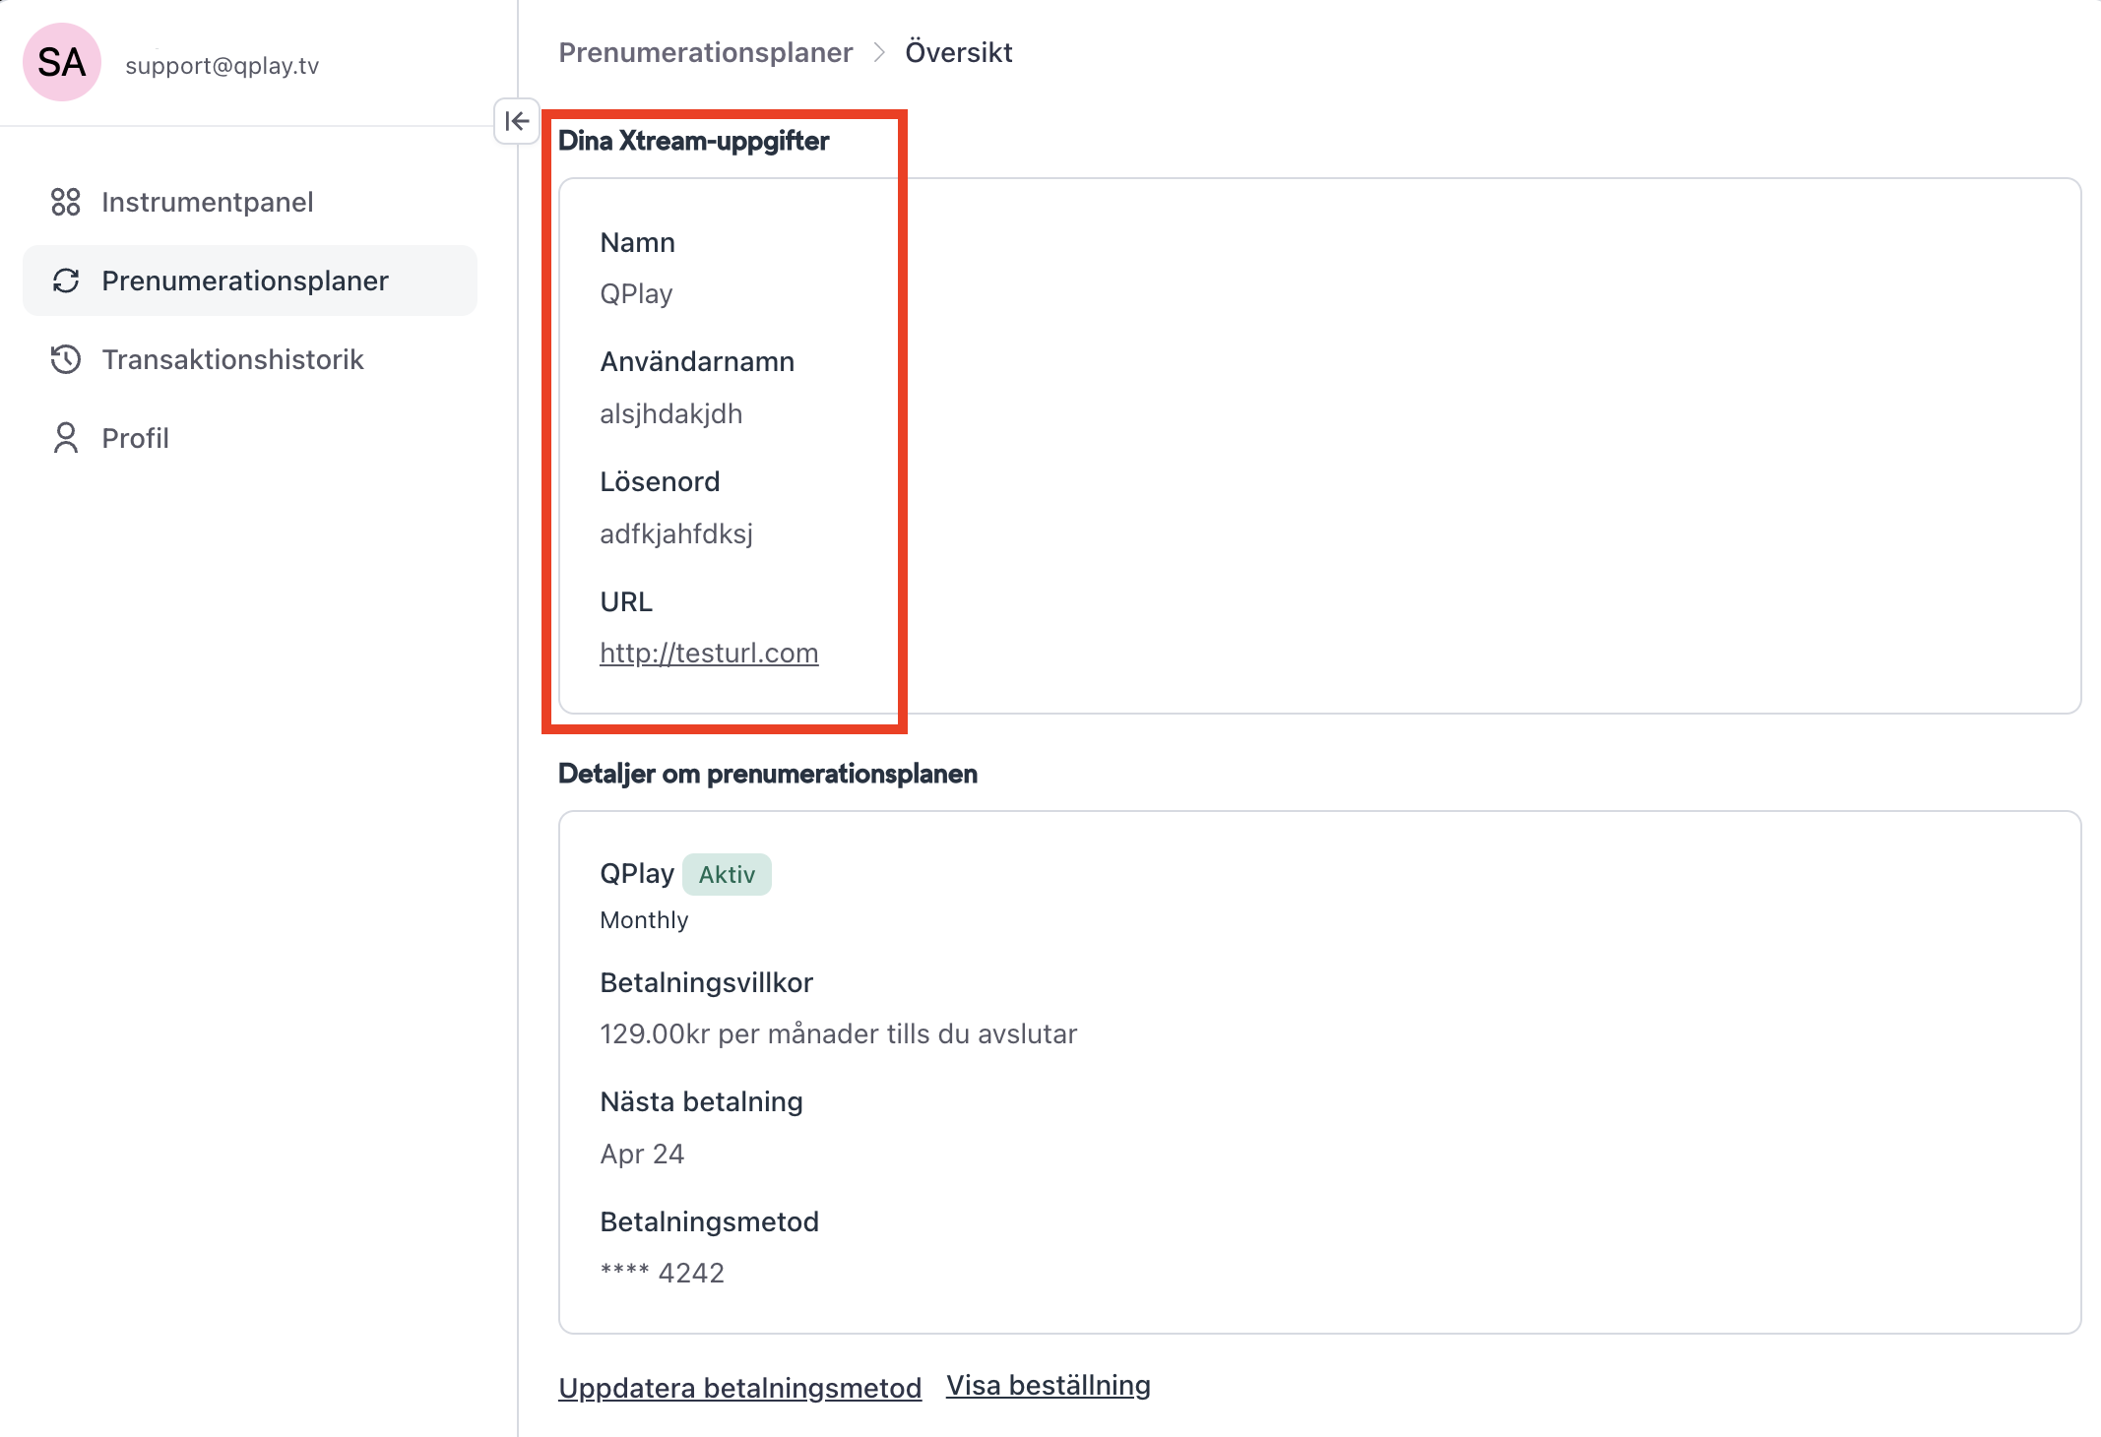Click the Transaktionshistorik clock icon
Image resolution: width=2101 pixels, height=1437 pixels.
point(65,359)
